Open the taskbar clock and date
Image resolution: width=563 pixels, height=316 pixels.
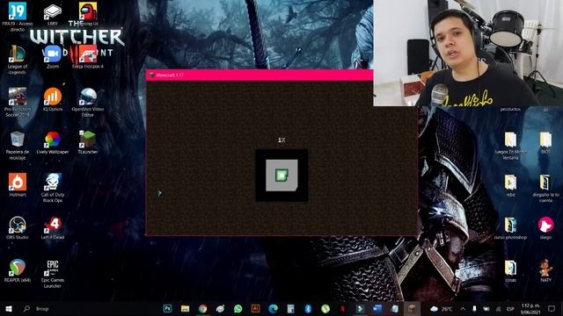530,308
